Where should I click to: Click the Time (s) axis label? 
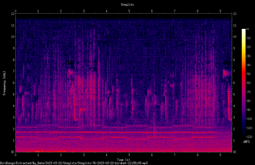123,160
